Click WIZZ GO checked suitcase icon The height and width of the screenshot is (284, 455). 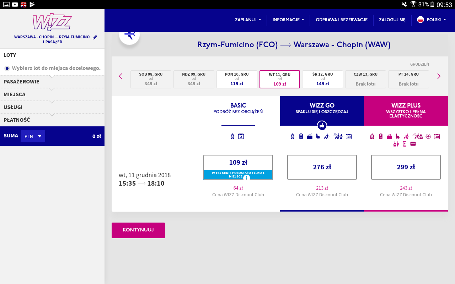coord(309,136)
